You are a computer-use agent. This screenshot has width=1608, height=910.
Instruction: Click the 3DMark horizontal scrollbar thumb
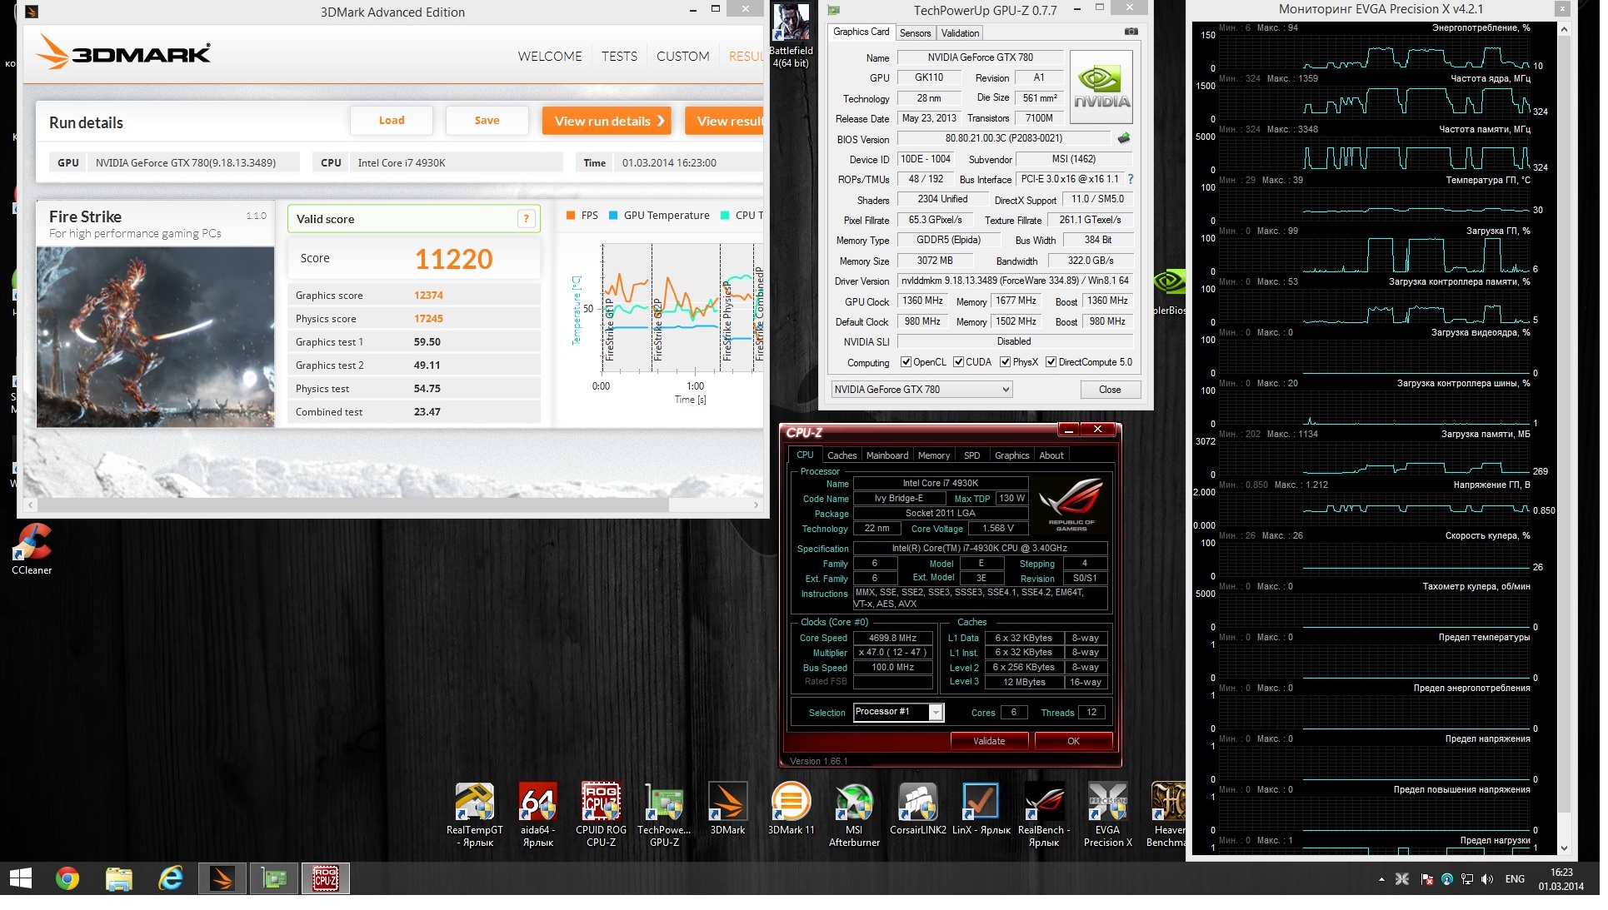pos(354,505)
